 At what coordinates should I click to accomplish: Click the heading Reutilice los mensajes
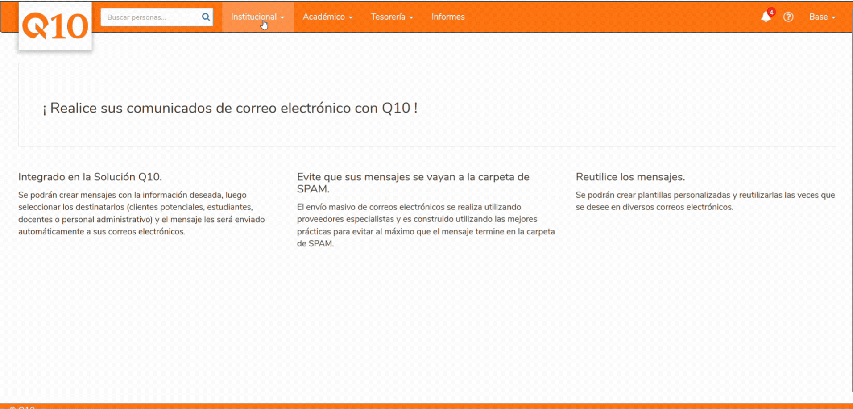tap(630, 177)
